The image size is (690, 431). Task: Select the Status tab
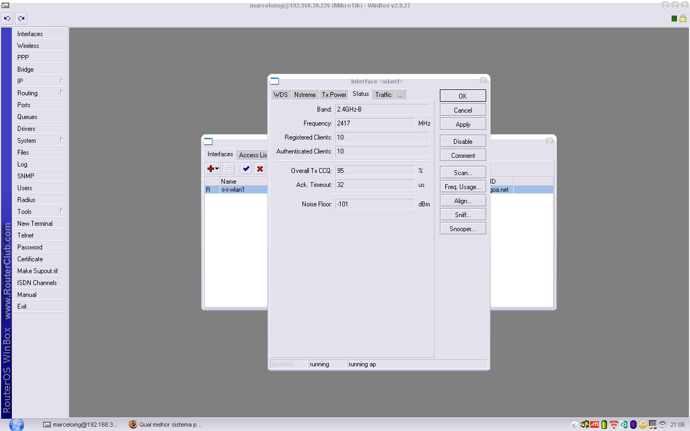[x=361, y=94]
